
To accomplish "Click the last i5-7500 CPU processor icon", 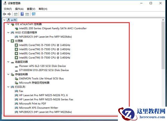I will click(16, 58).
